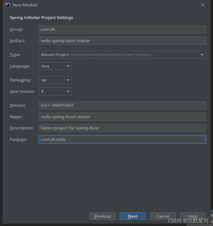
Task: Edit the Artifact field redis-spring-boot-starter
Action: point(122,41)
